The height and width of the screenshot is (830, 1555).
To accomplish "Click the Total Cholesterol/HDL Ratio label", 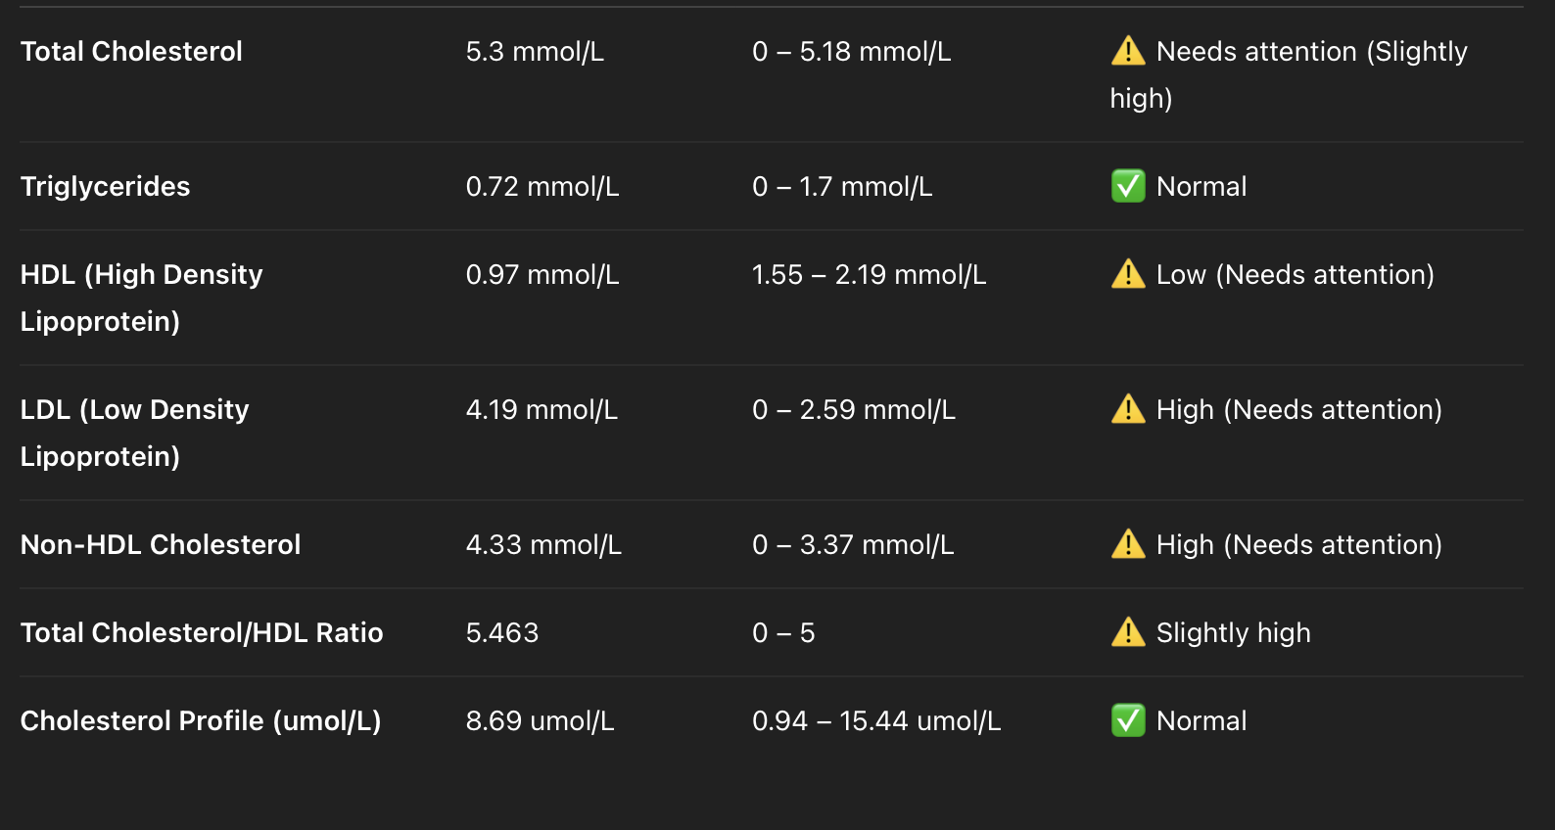I will 202,632.
